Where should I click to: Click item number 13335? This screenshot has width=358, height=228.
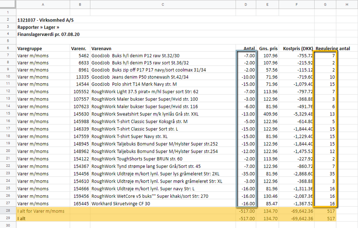tap(82, 77)
